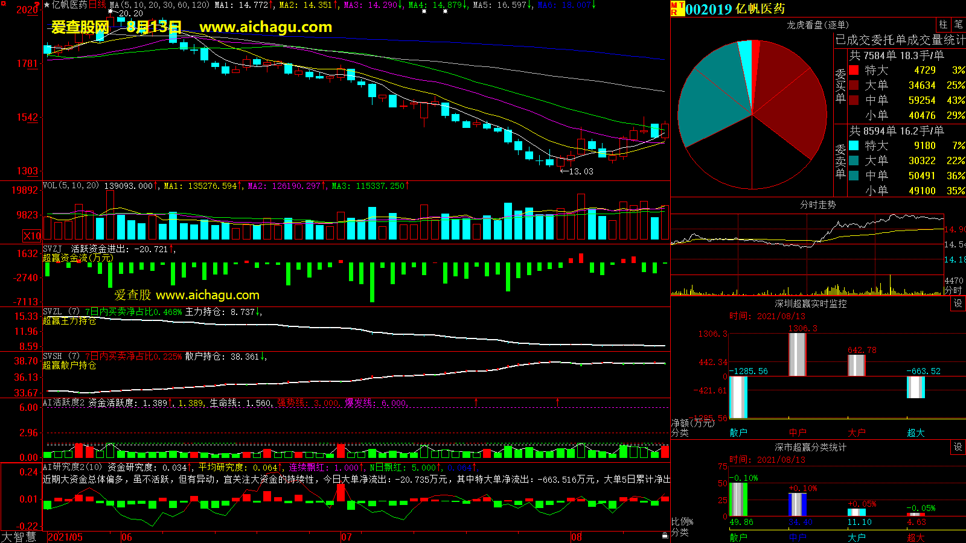Open 设 settings for 深市超赢分类统计

pyautogui.click(x=958, y=447)
